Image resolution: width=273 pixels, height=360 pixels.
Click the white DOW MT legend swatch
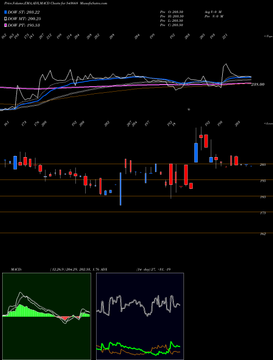[x=5, y=19]
